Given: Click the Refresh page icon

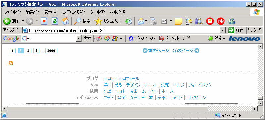Looking at the screenshot, I should [55, 21].
